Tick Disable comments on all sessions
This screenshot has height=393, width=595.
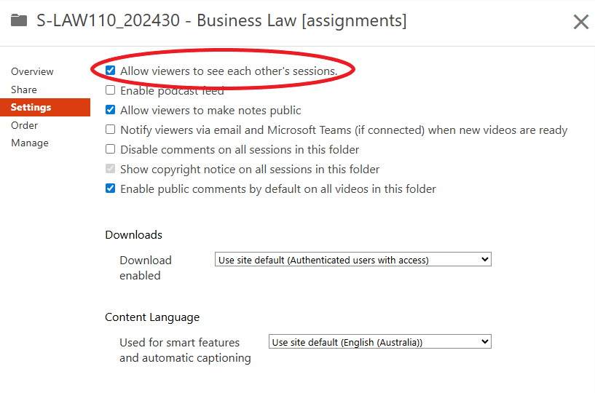(x=111, y=150)
